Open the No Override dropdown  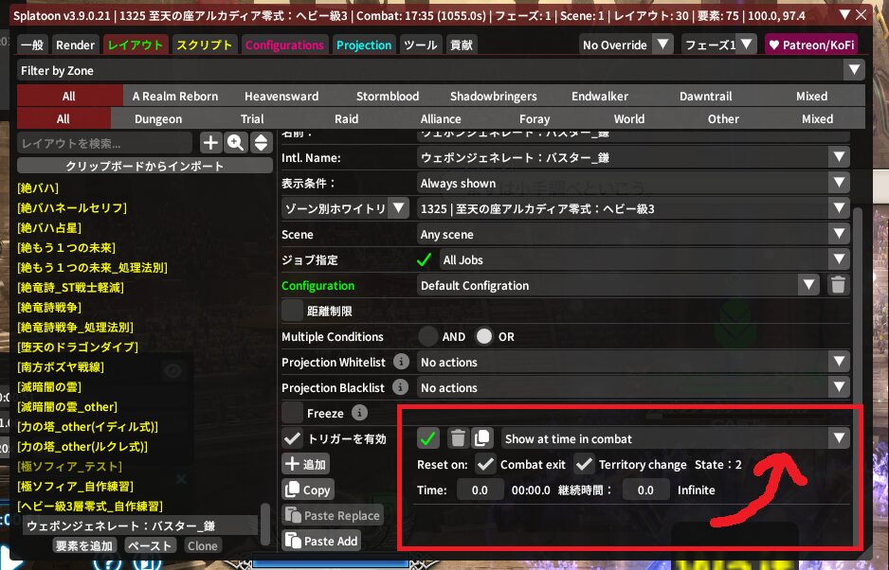(626, 45)
